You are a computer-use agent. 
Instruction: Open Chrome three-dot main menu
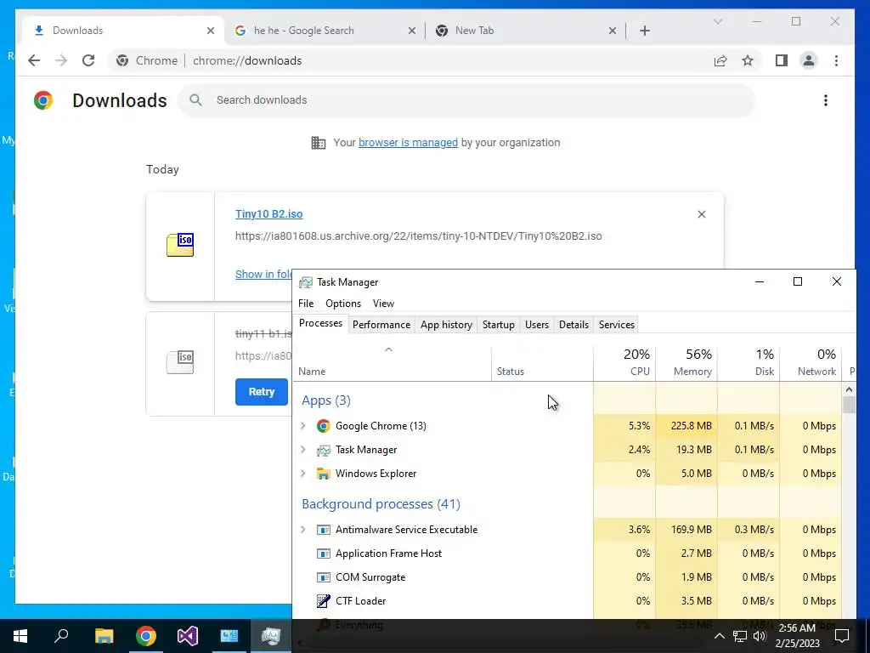tap(836, 60)
